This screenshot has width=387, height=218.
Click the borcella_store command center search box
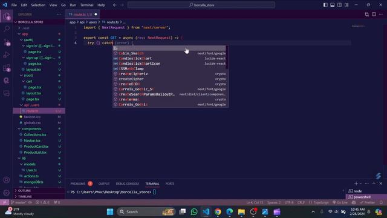(201, 5)
